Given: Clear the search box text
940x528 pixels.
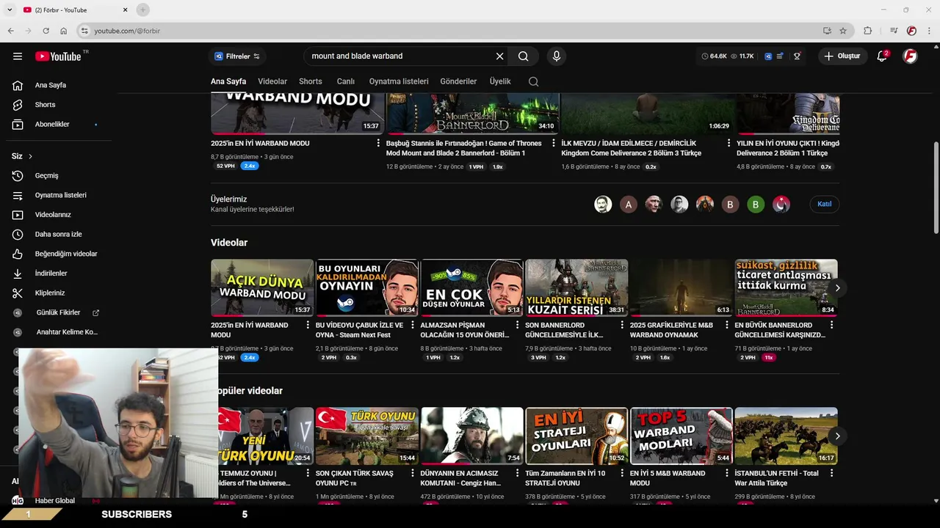Looking at the screenshot, I should click(499, 56).
